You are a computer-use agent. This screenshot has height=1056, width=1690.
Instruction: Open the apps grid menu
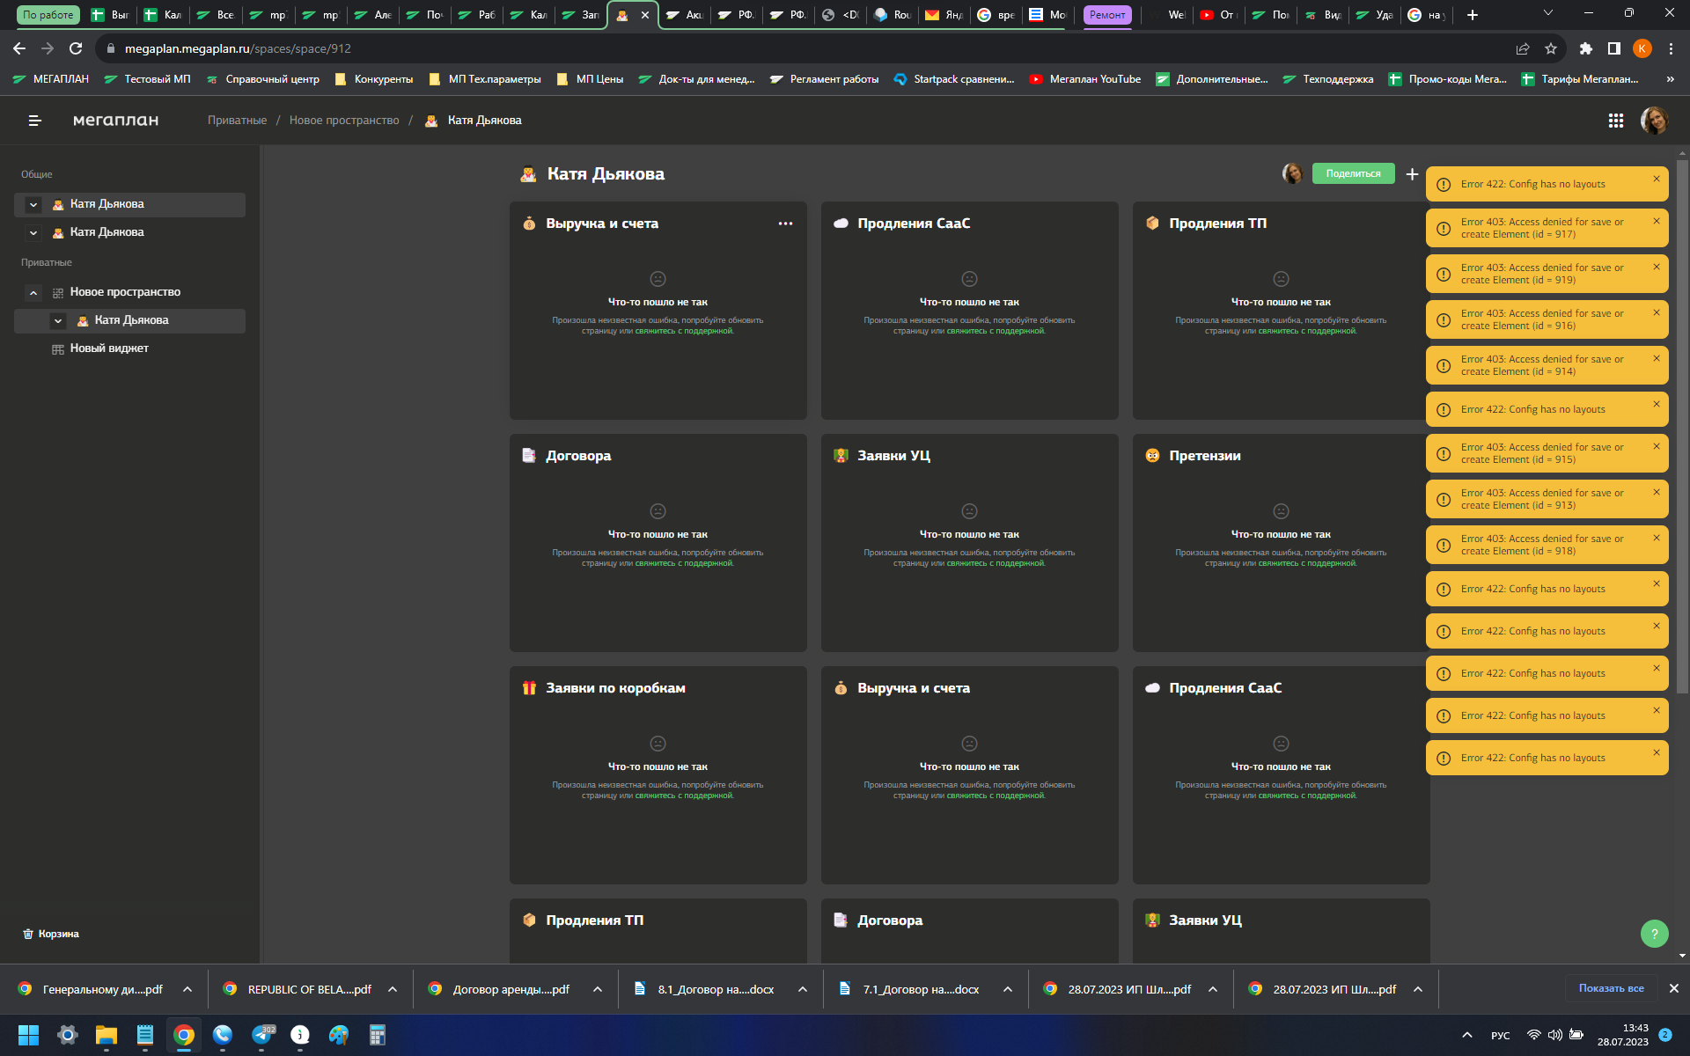pos(1616,121)
